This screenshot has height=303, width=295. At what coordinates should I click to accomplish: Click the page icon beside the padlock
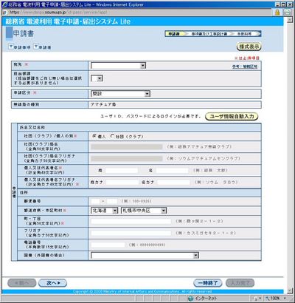tap(287, 12)
